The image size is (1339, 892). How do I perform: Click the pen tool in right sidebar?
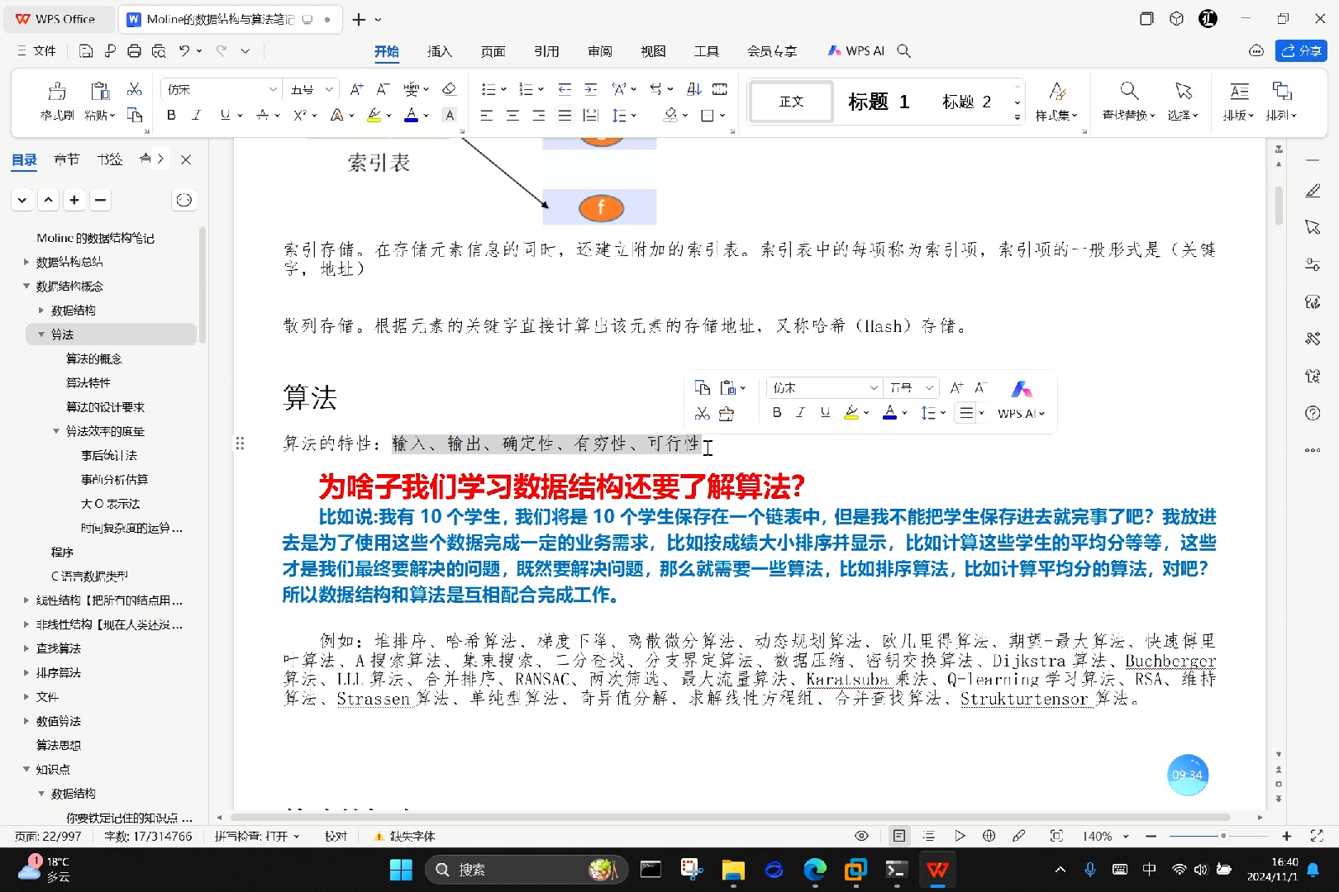1313,191
